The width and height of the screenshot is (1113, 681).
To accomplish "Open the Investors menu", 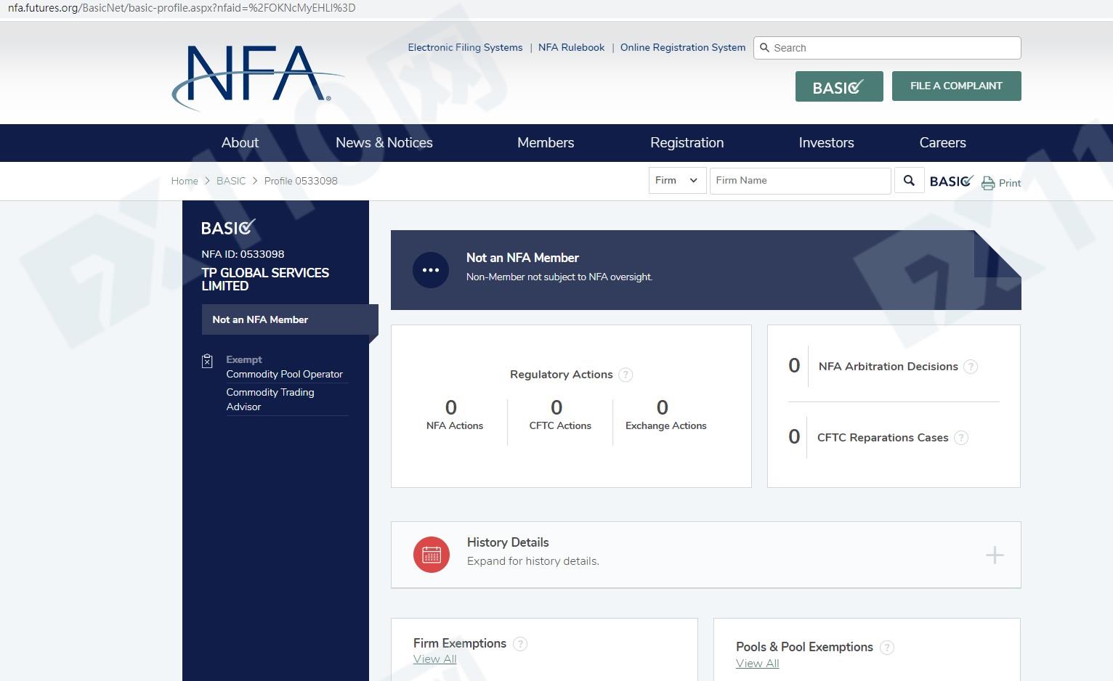I will (827, 143).
